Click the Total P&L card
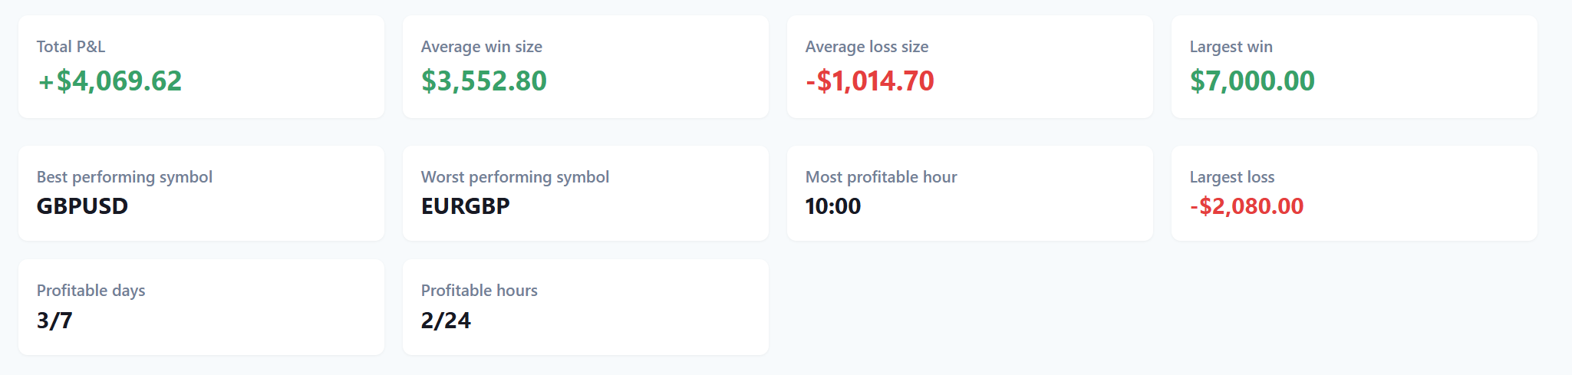The image size is (1572, 375). [201, 67]
